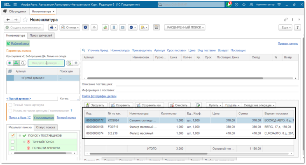This screenshot has height=165, width=306.
Task: Click the edit pencil icon near Очистить
Action: 198,105
